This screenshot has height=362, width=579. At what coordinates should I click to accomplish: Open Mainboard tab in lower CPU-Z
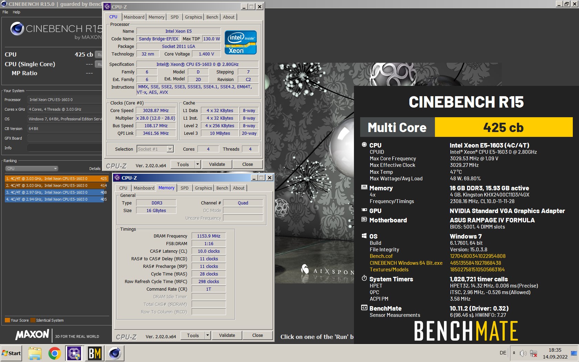(144, 188)
